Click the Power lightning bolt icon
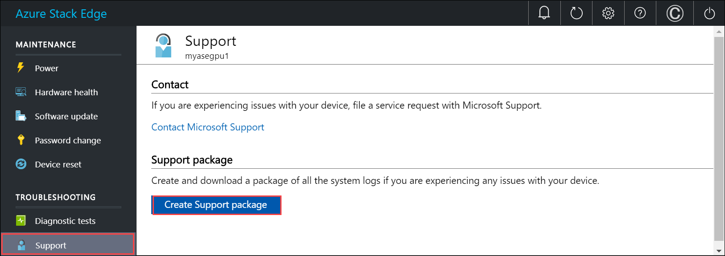The height and width of the screenshot is (256, 725). coord(21,68)
